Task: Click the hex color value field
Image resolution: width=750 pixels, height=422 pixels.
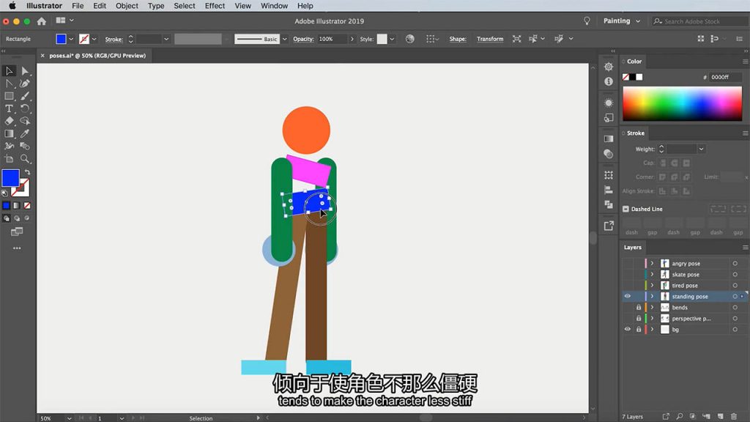Action: (725, 77)
